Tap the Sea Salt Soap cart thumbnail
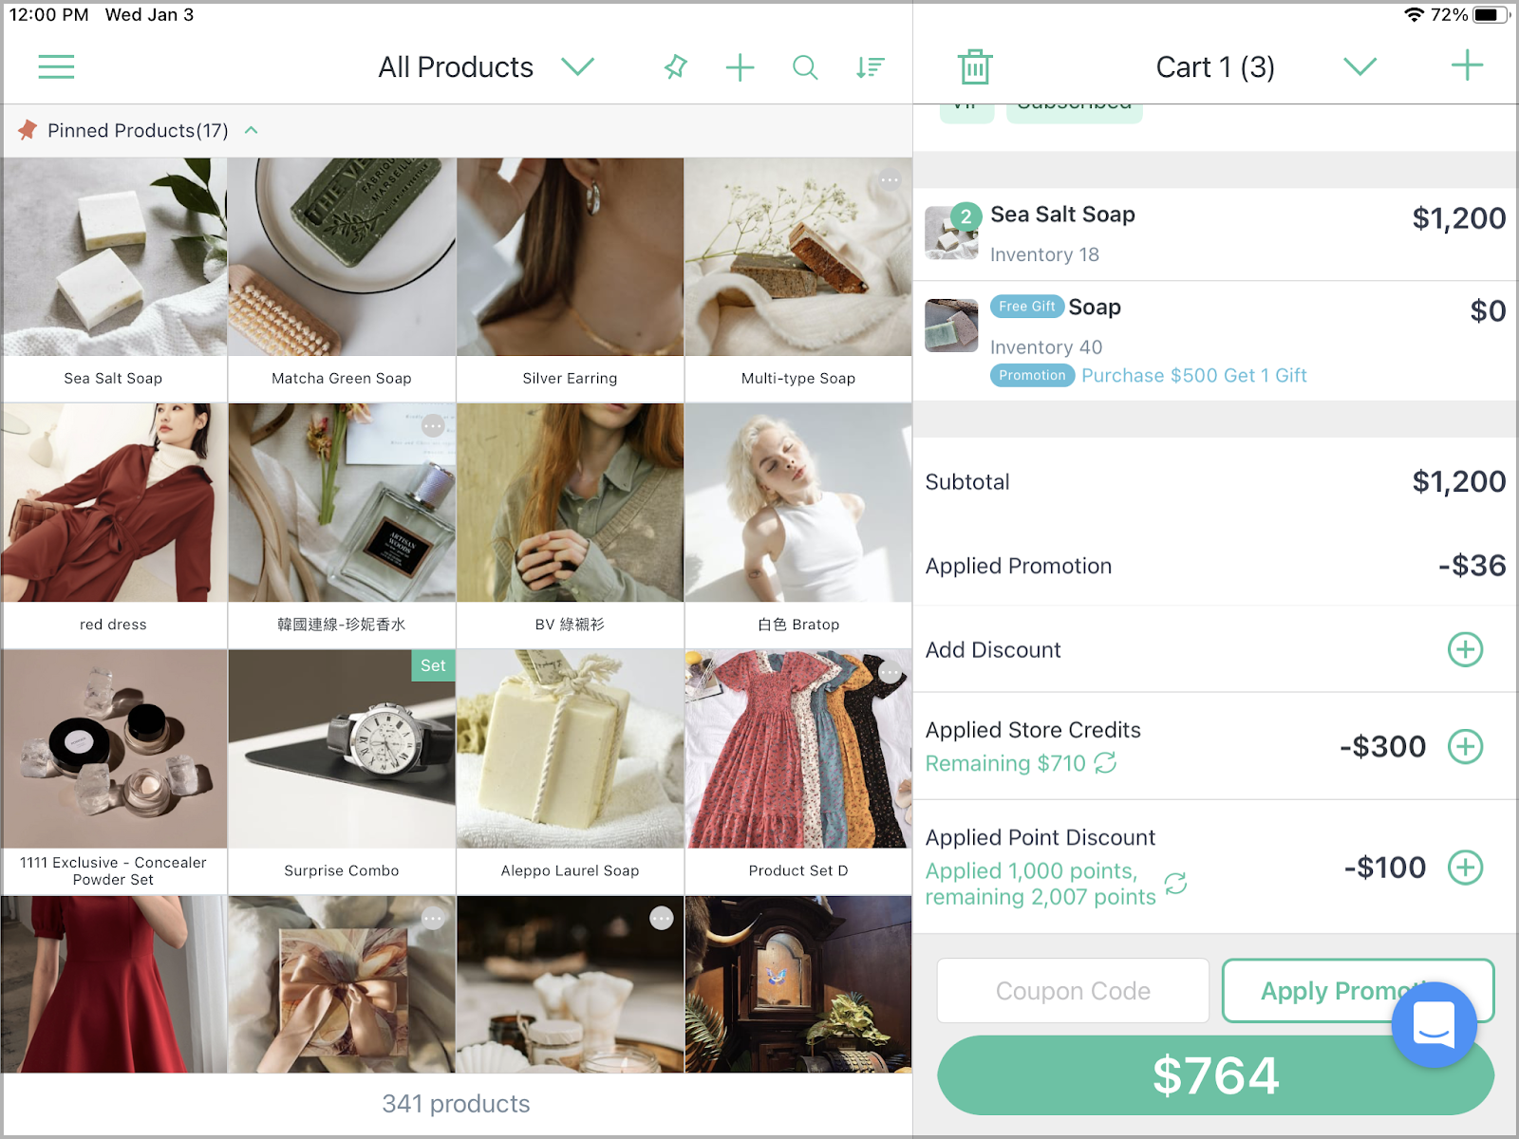The width and height of the screenshot is (1519, 1139). (x=951, y=233)
